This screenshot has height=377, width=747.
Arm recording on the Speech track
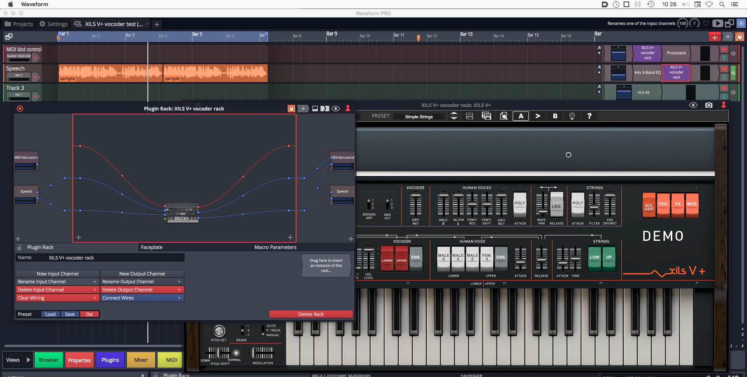[x=35, y=77]
